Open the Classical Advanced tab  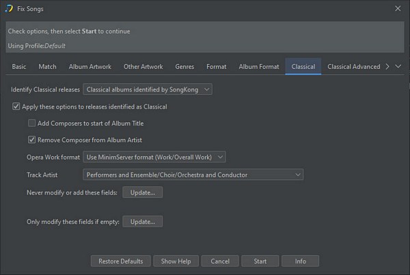pos(353,67)
